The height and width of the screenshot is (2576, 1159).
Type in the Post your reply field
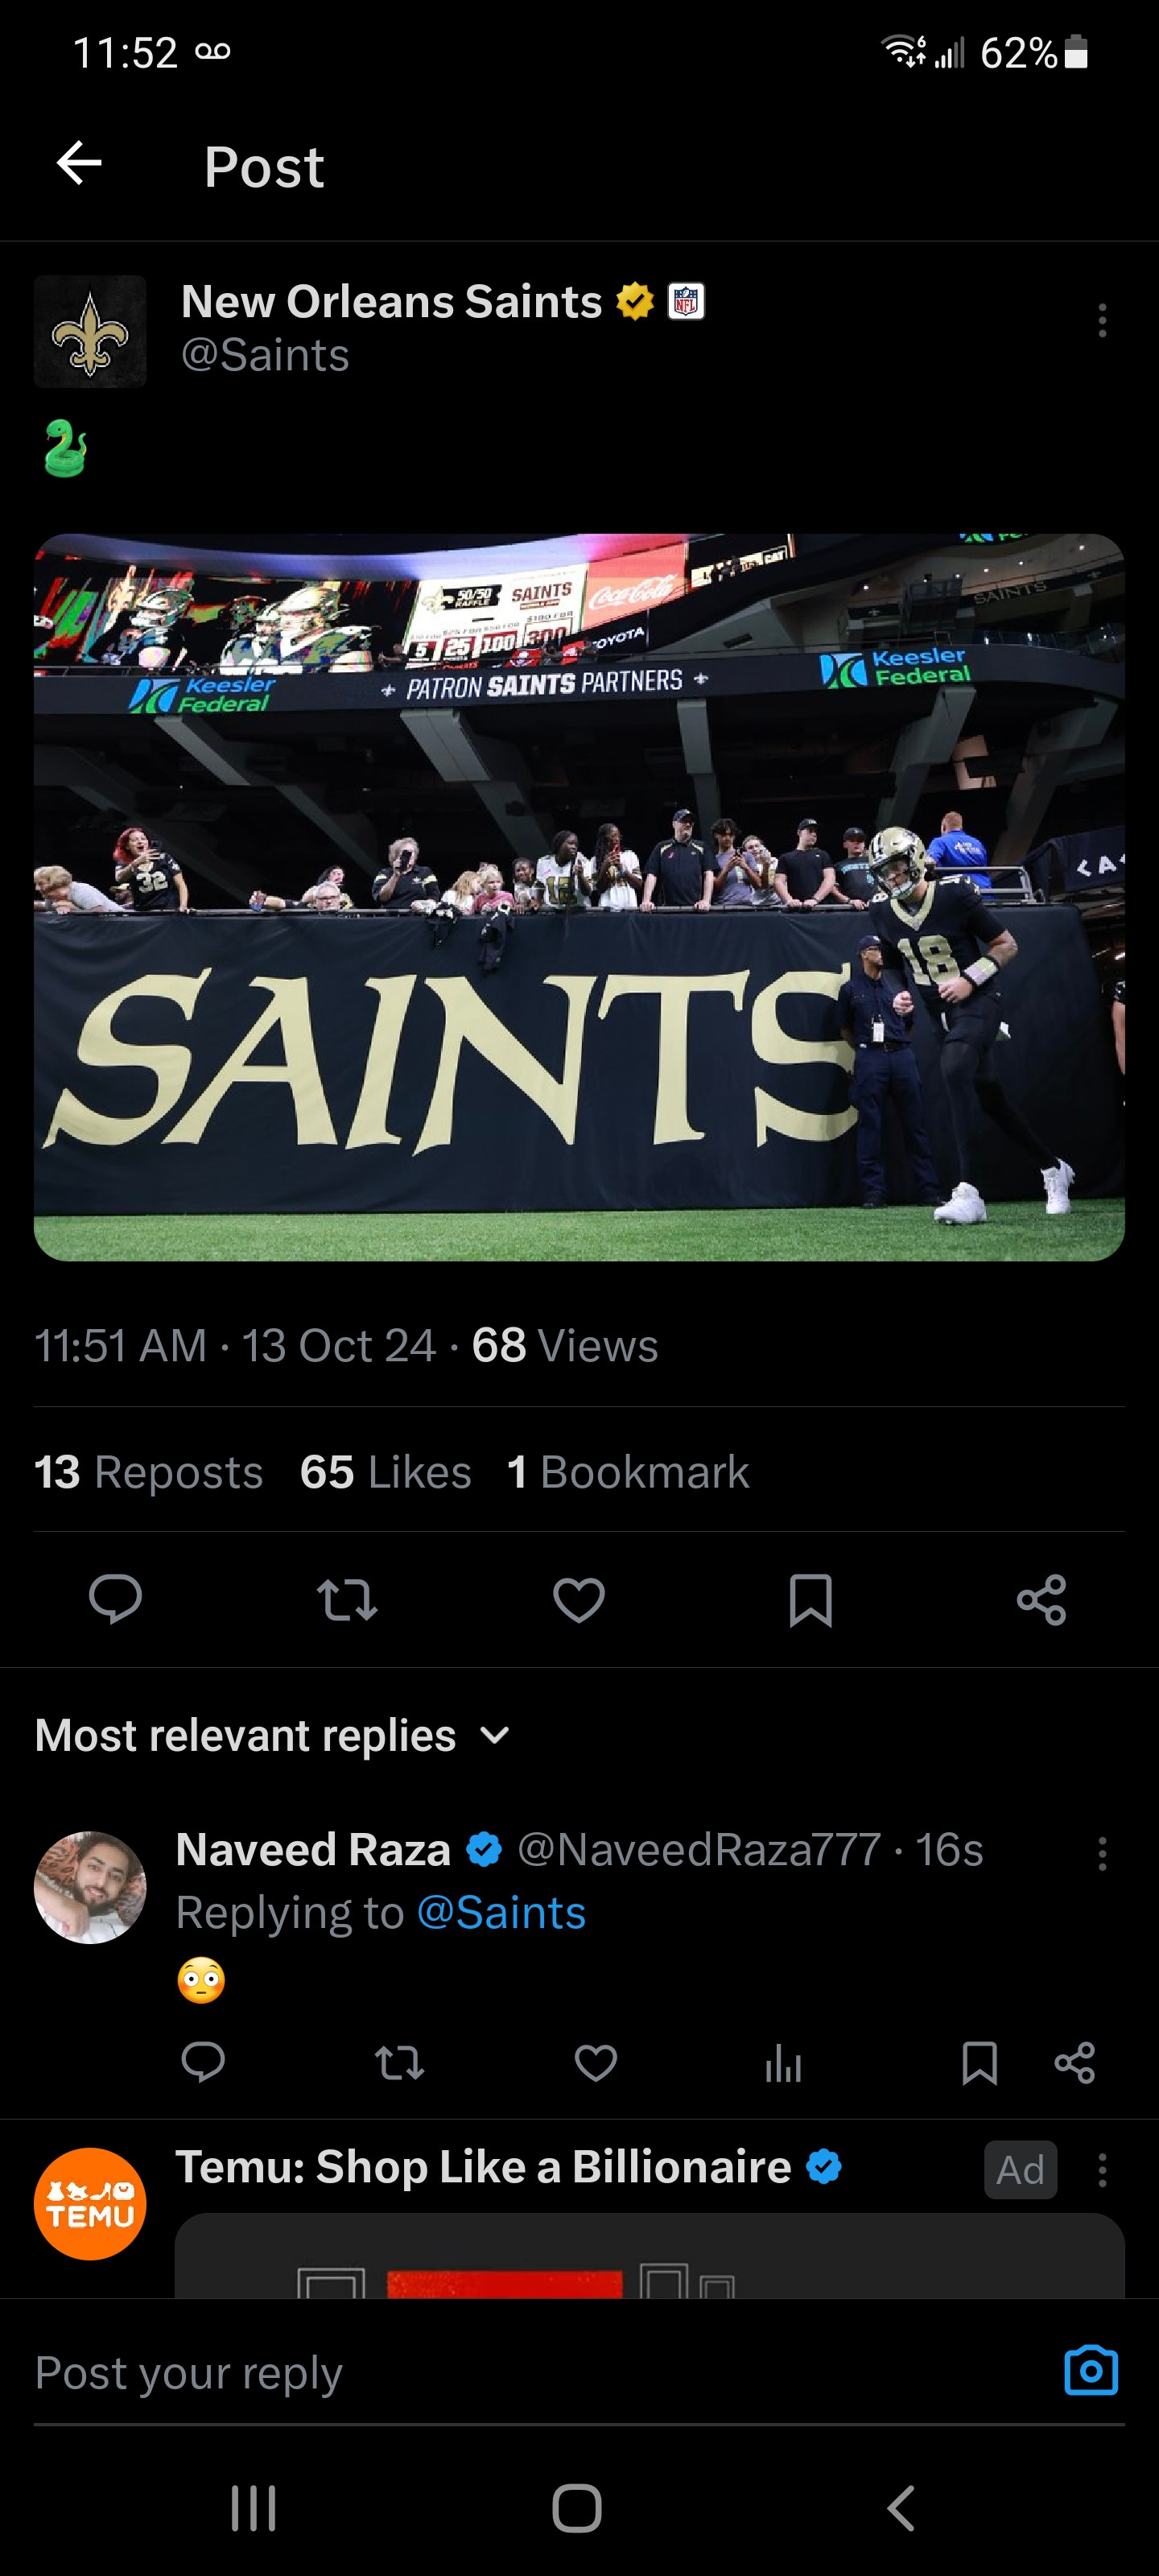click(x=500, y=2372)
